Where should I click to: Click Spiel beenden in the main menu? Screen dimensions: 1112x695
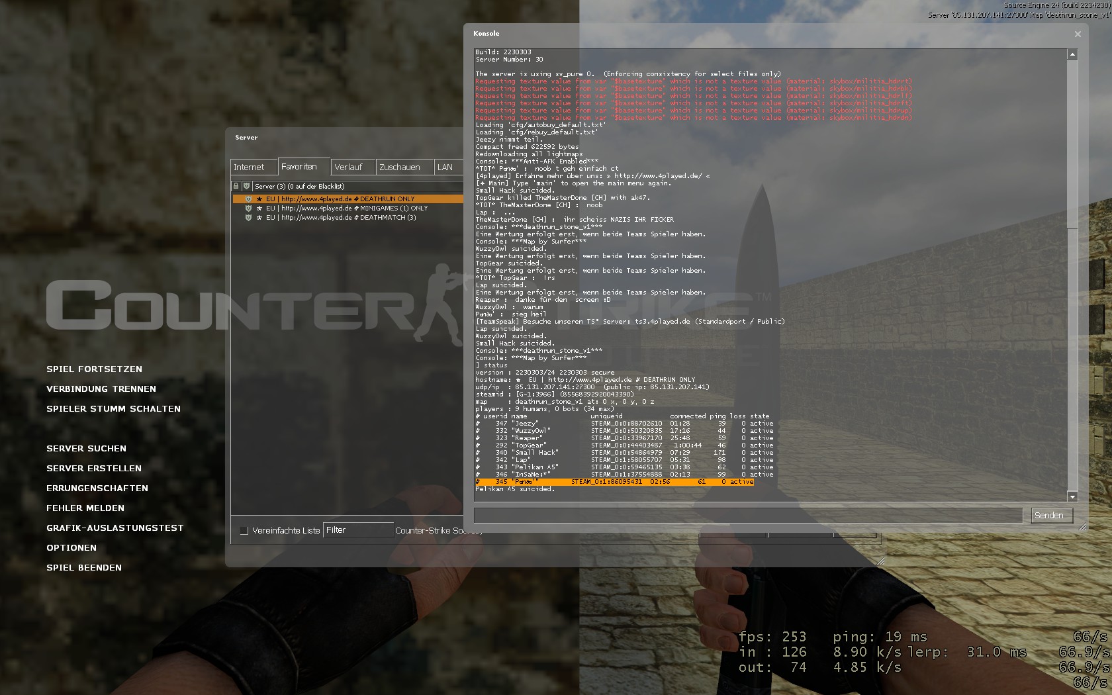pyautogui.click(x=84, y=568)
